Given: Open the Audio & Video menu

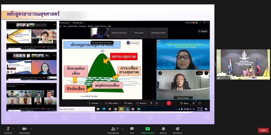Looking at the screenshot, I should point(73,26).
